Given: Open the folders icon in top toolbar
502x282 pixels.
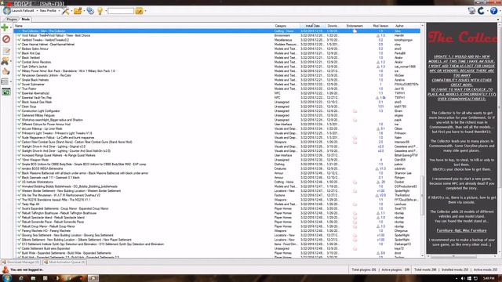Looking at the screenshot, I should (78, 11).
